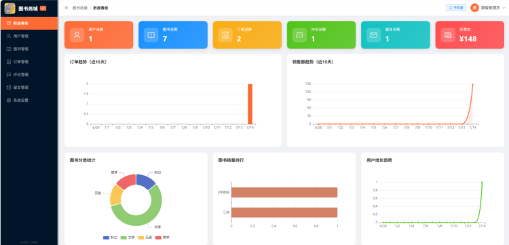Toggle 文学 legend item in pie chart
The height and width of the screenshot is (245, 509).
(x=128, y=238)
